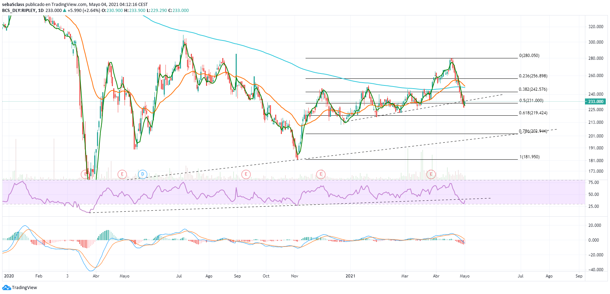Click 201.000 on the price axis
This screenshot has width=610, height=294.
tap(596, 136)
